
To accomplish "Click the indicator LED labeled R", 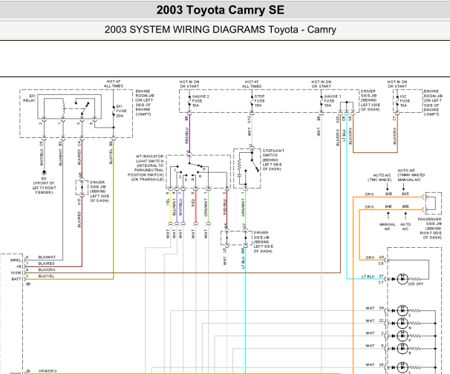I will tap(402, 349).
